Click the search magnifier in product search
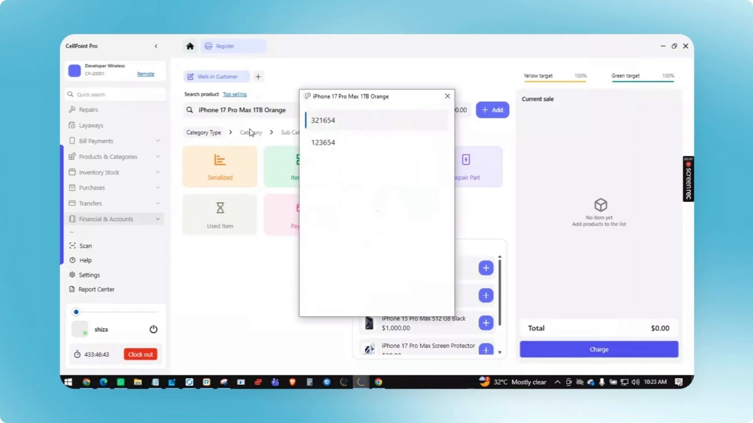The height and width of the screenshot is (423, 753). tap(190, 110)
